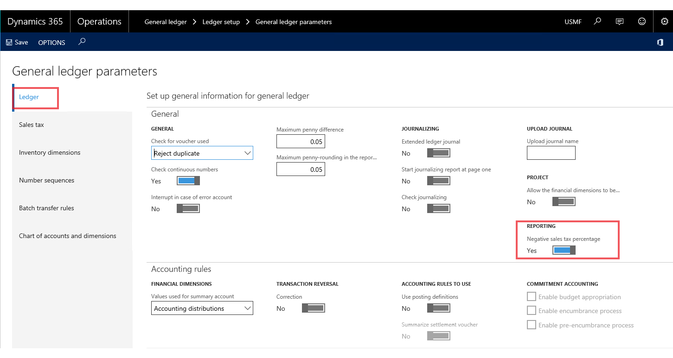
Task: Toggle Extended ledger journal switch
Action: 439,153
